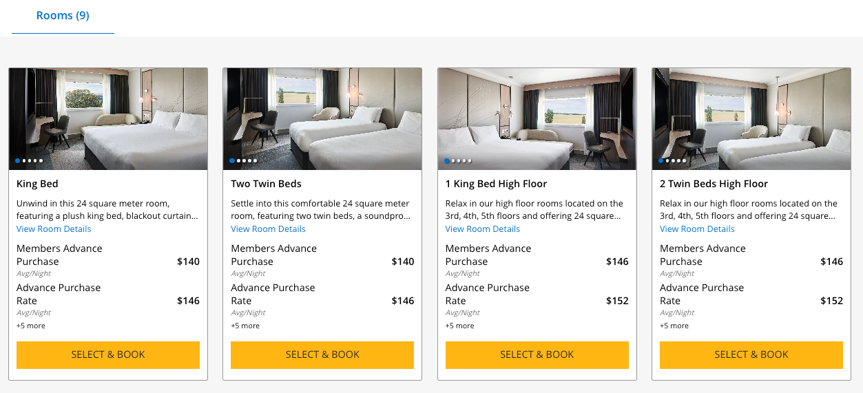View details of 1 King Bed High Floor
Screen dimensions: 863x393
coord(483,229)
